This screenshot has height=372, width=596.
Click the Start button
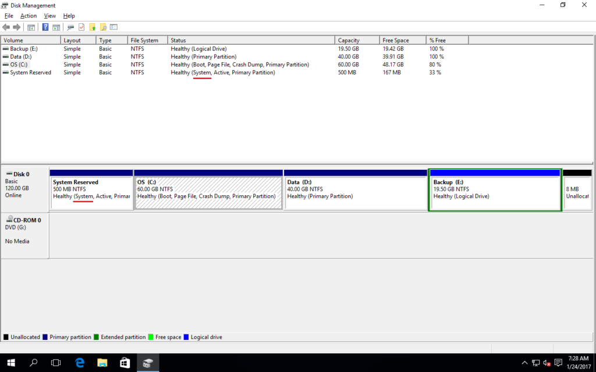tap(10, 362)
